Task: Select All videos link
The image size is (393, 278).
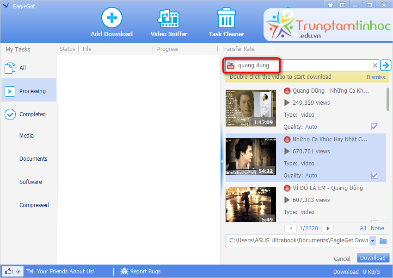Action: pos(363,228)
